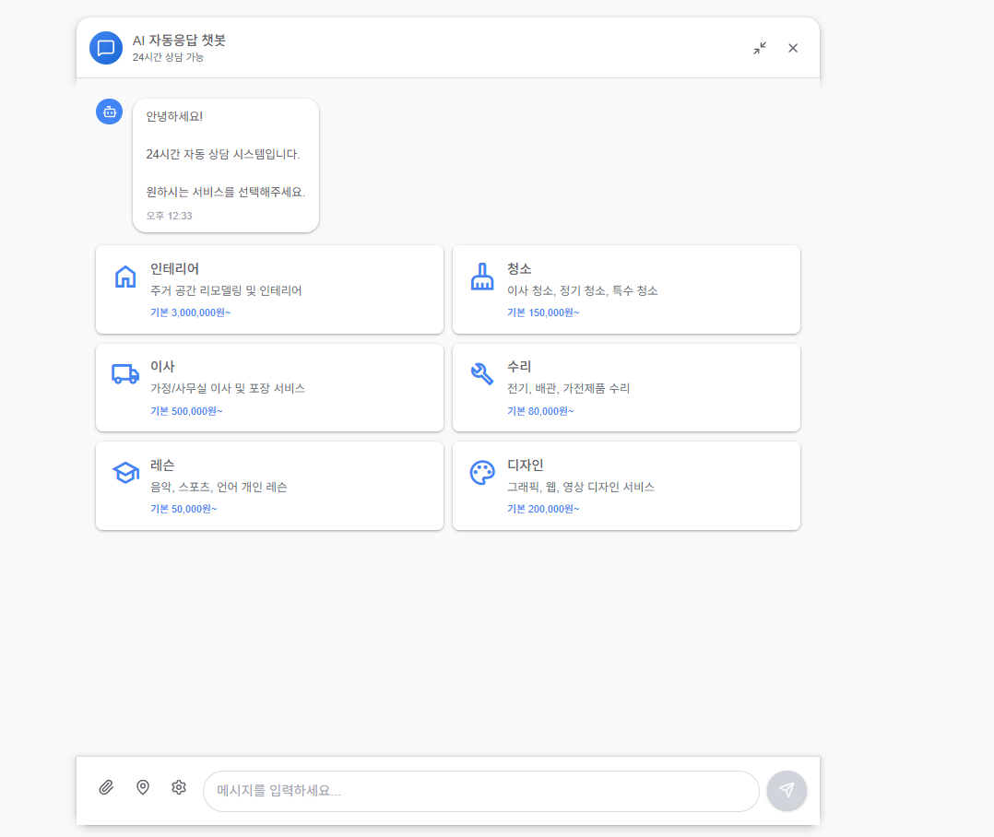Click the truck icon for 이사
The image size is (994, 837).
(125, 374)
